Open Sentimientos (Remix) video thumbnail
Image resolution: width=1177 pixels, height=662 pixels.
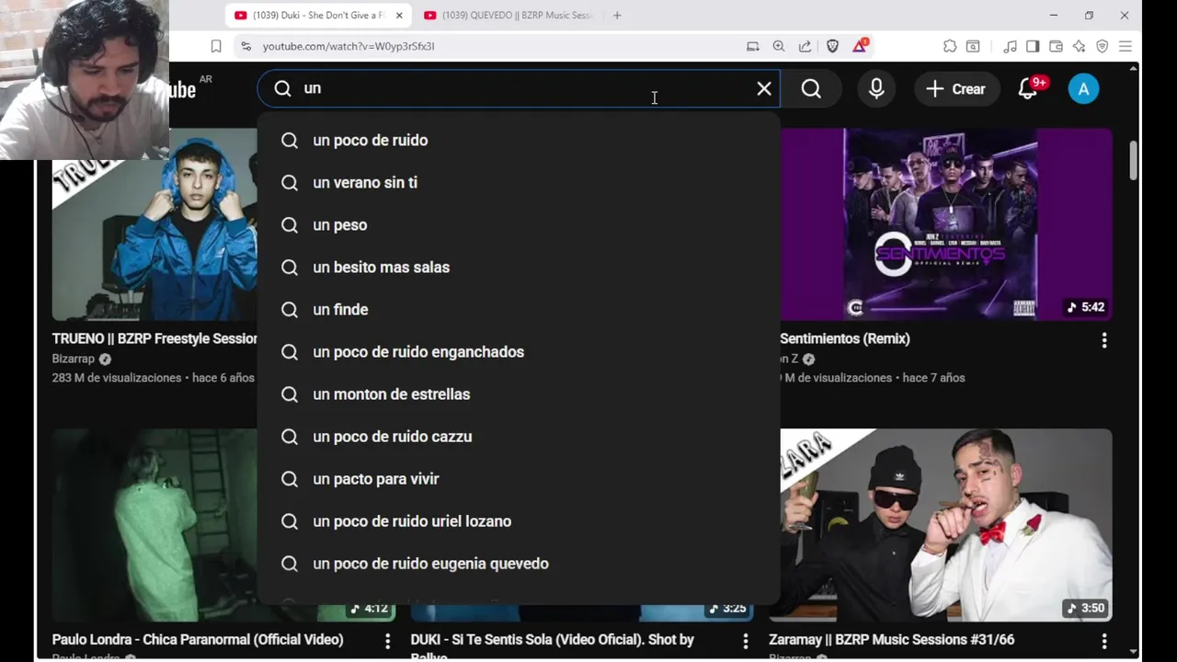pyautogui.click(x=946, y=224)
